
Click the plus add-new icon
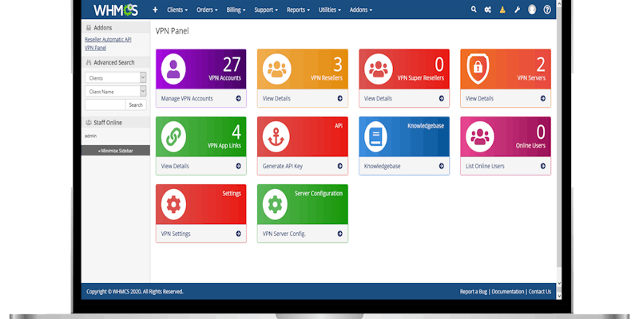tap(155, 10)
